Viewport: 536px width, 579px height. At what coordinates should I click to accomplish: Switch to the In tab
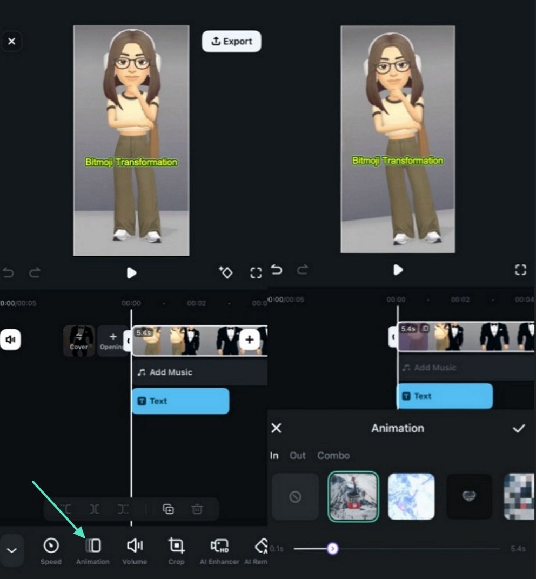pos(274,456)
